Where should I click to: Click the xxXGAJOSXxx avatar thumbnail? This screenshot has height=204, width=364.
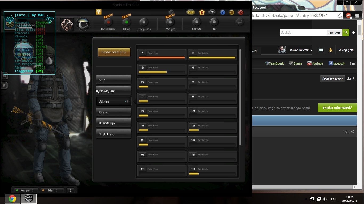(282, 50)
